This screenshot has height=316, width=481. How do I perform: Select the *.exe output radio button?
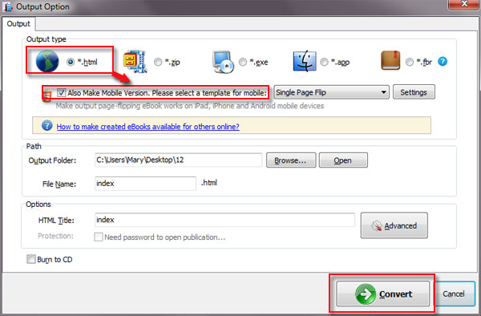click(243, 62)
